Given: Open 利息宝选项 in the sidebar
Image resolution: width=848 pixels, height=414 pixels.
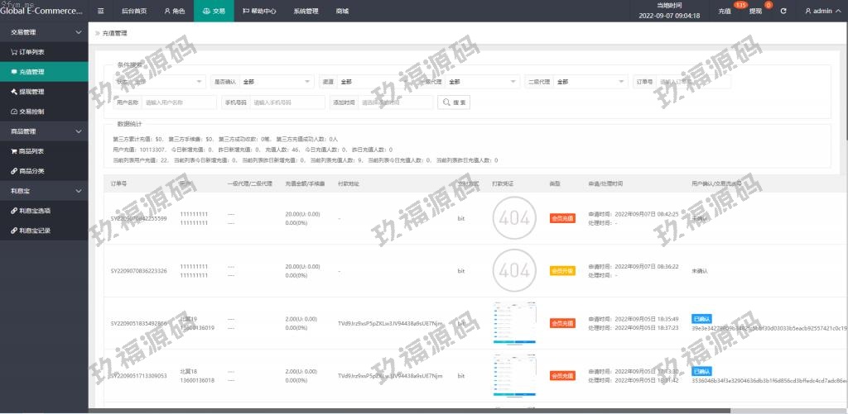Looking at the screenshot, I should 35,211.
